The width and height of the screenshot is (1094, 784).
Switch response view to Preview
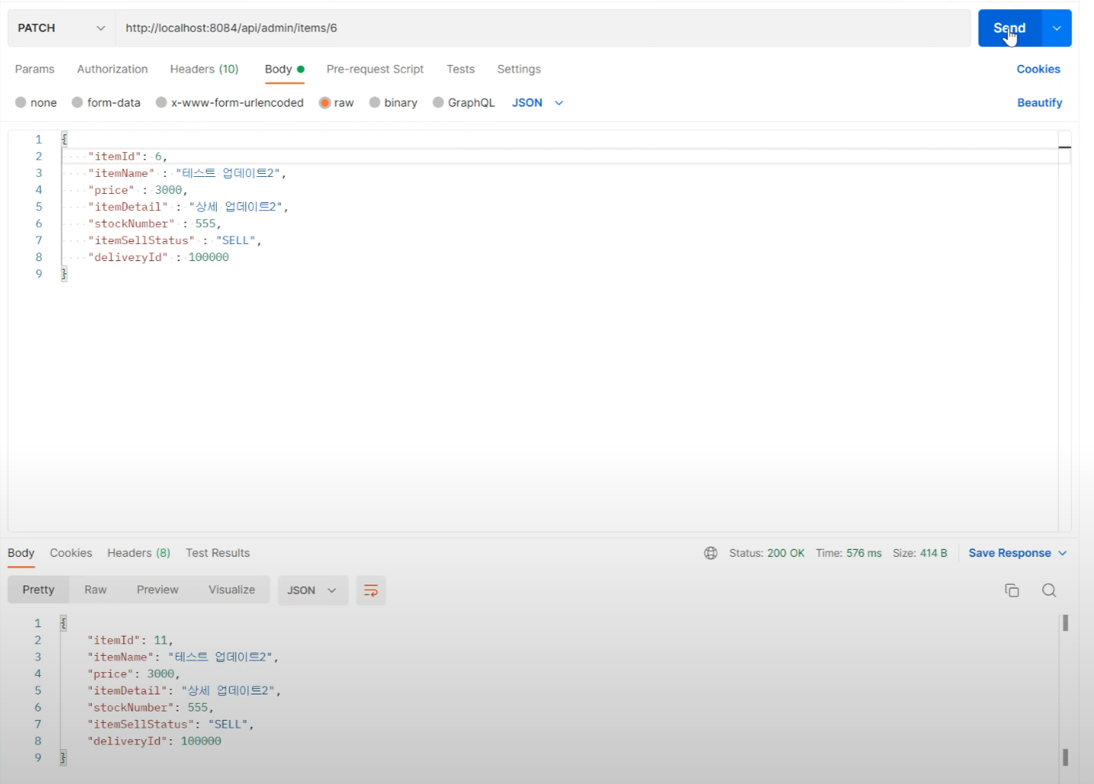[157, 589]
